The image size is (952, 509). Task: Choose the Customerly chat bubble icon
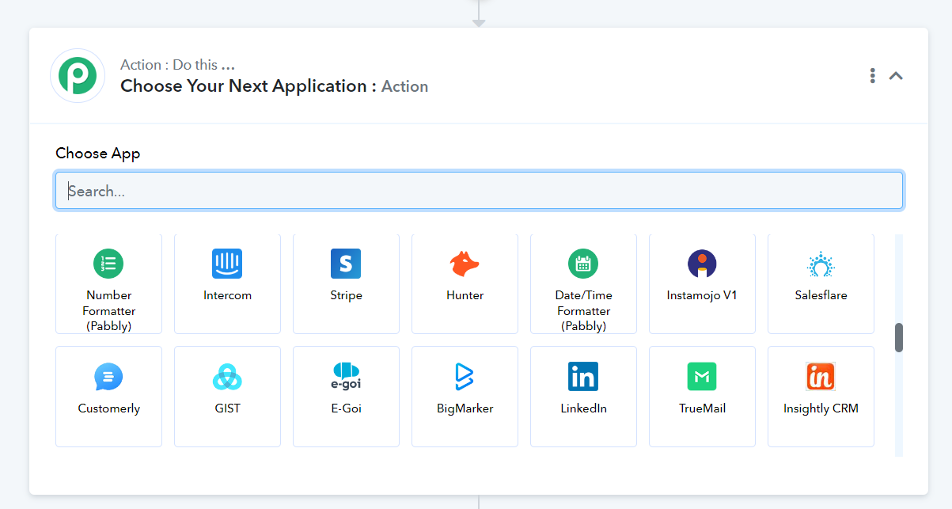(x=108, y=377)
